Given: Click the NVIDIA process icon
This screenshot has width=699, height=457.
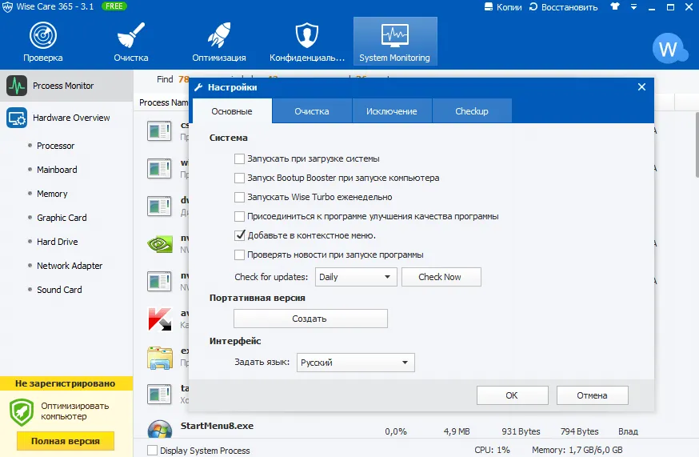Looking at the screenshot, I should click(x=160, y=243).
